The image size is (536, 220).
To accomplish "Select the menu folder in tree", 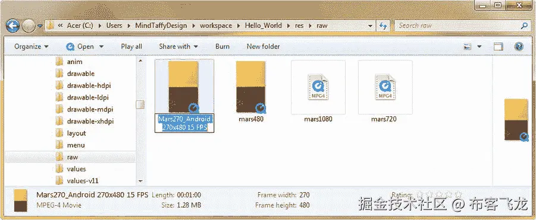I will (x=76, y=145).
